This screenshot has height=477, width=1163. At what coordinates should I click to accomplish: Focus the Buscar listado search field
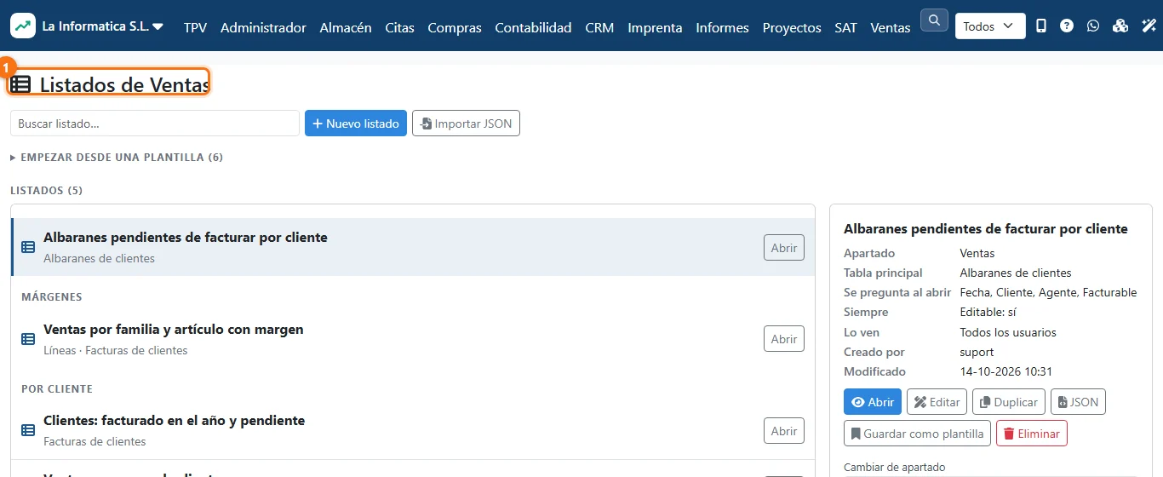coord(155,124)
